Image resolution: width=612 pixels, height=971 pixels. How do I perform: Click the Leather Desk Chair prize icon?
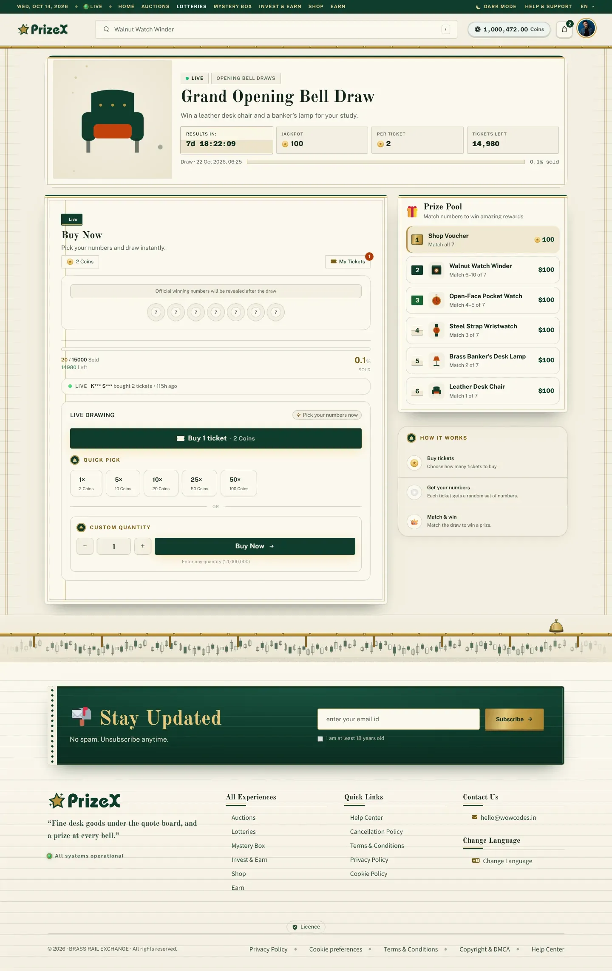pyautogui.click(x=436, y=391)
